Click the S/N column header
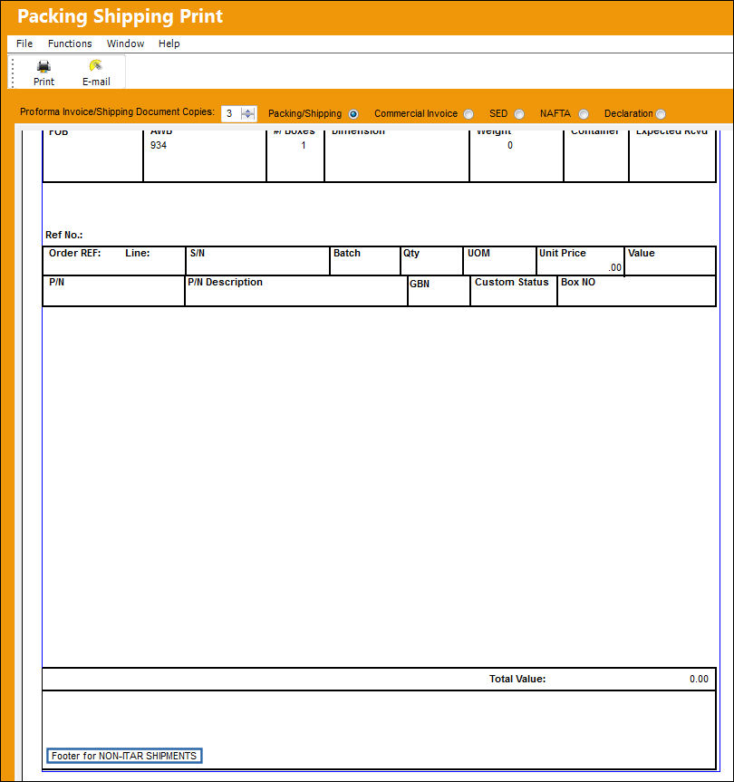734x782 pixels. tap(198, 253)
